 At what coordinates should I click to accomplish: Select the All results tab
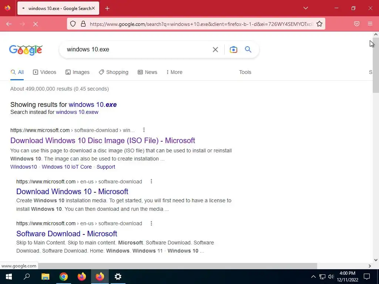(17, 72)
